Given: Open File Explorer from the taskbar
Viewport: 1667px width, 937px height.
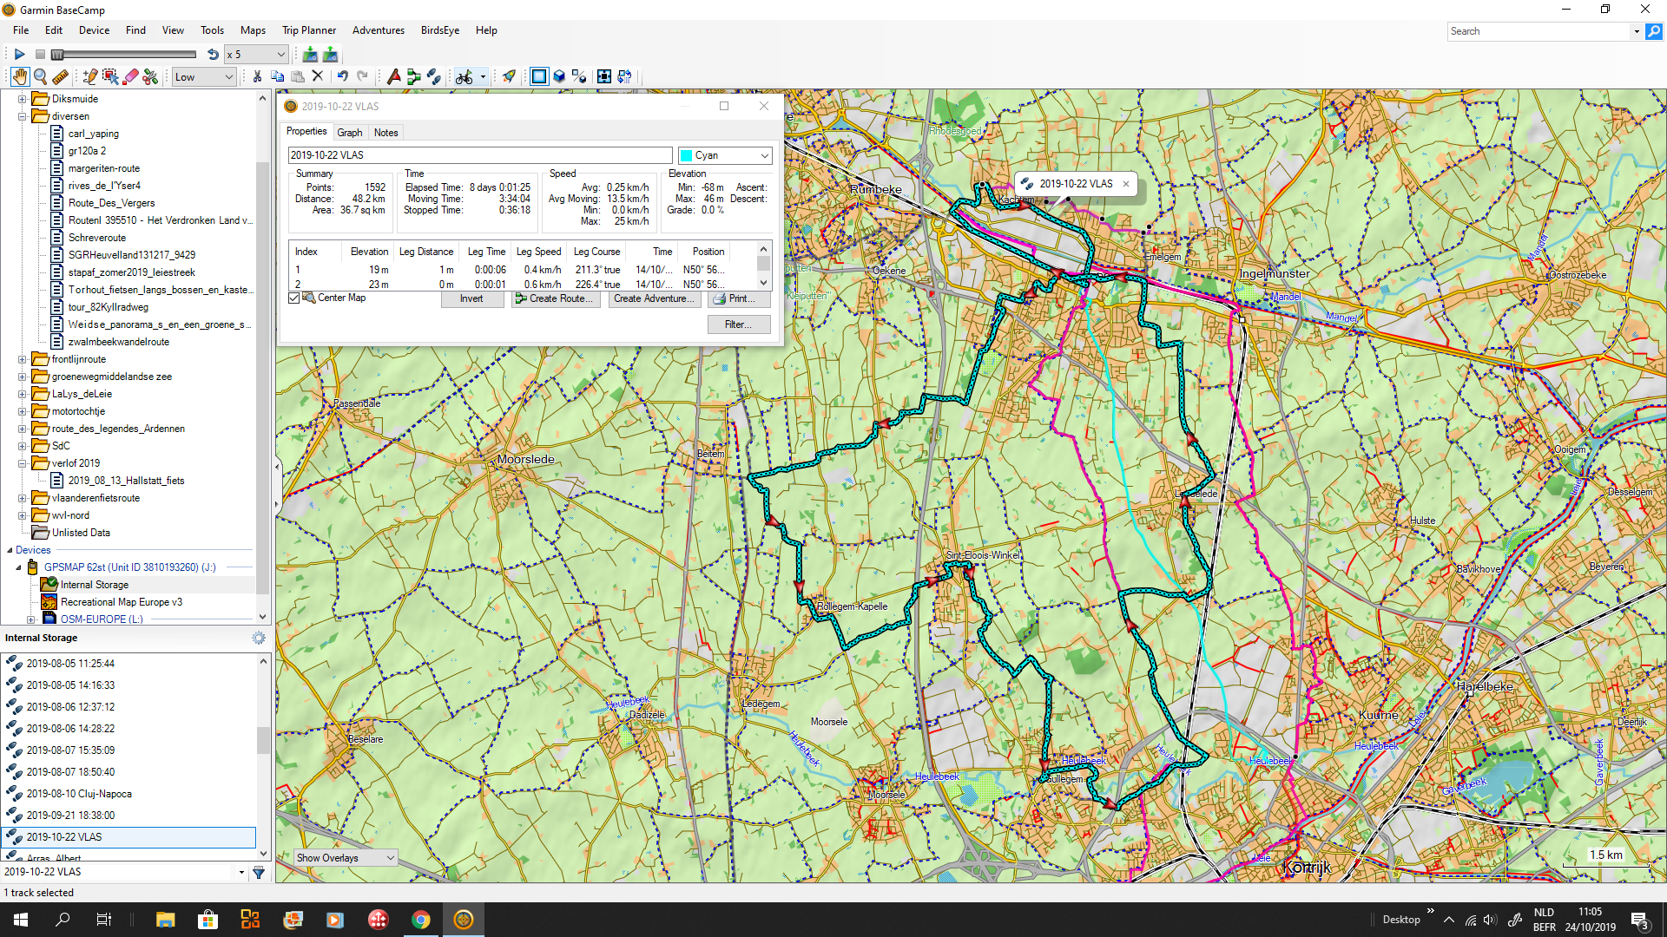Looking at the screenshot, I should (x=165, y=920).
